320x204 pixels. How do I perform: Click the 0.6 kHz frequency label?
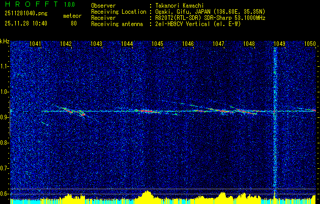click(x=4, y=194)
